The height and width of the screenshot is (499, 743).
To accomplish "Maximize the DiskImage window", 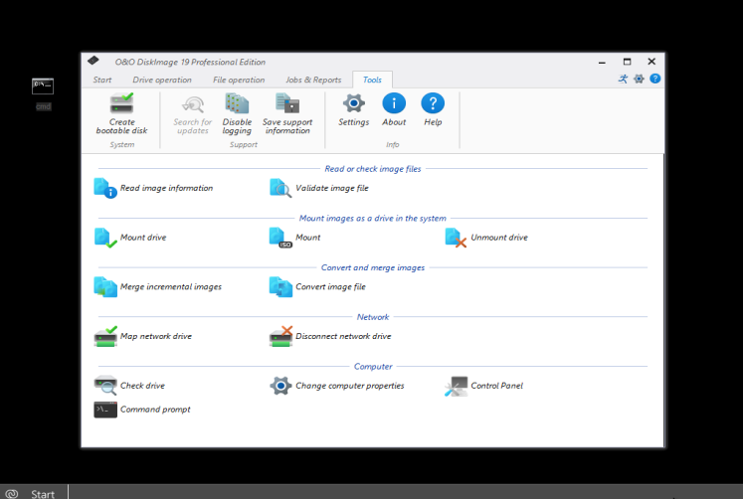I will [x=627, y=62].
